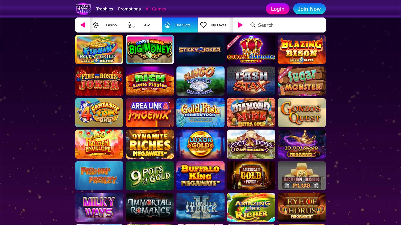Switch to the My Faves tab
The height and width of the screenshot is (225, 401).
pyautogui.click(x=215, y=25)
